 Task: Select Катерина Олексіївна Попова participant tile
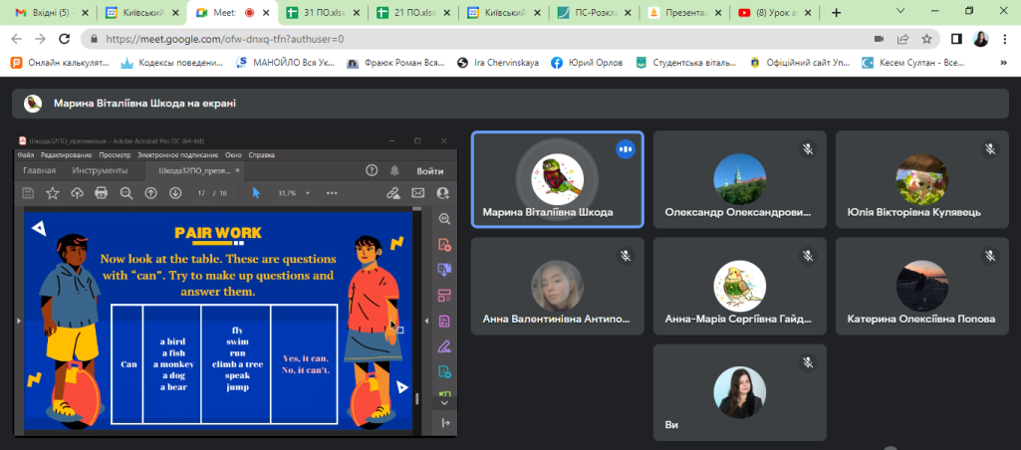[x=920, y=285]
